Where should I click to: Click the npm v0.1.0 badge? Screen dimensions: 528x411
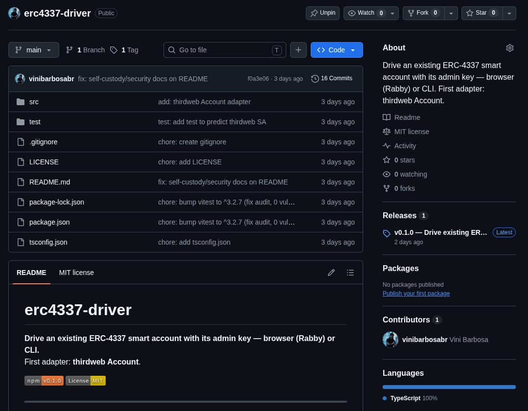pos(44,381)
